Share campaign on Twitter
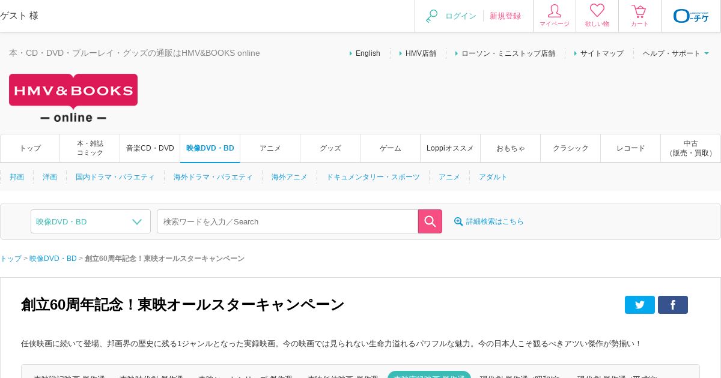Viewport: 721px width, 378px height. coord(640,305)
